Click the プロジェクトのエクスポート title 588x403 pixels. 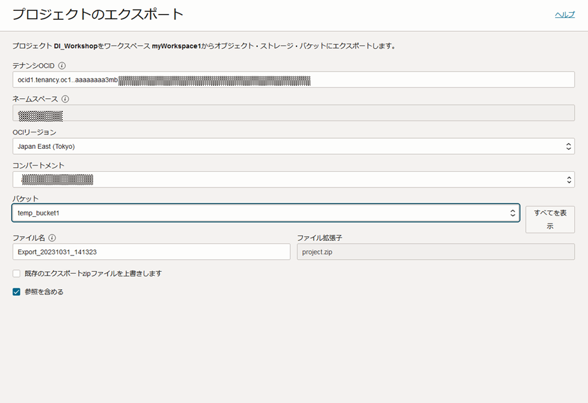pyautogui.click(x=98, y=14)
